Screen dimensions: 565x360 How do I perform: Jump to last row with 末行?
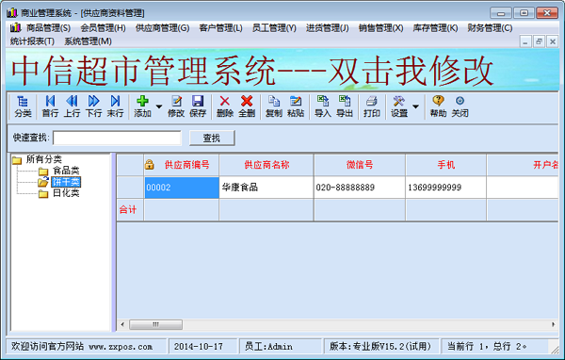pyautogui.click(x=115, y=106)
